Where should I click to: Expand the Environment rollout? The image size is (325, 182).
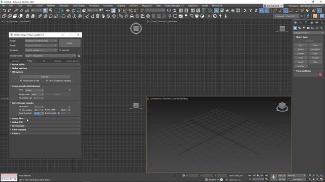(x=45, y=126)
